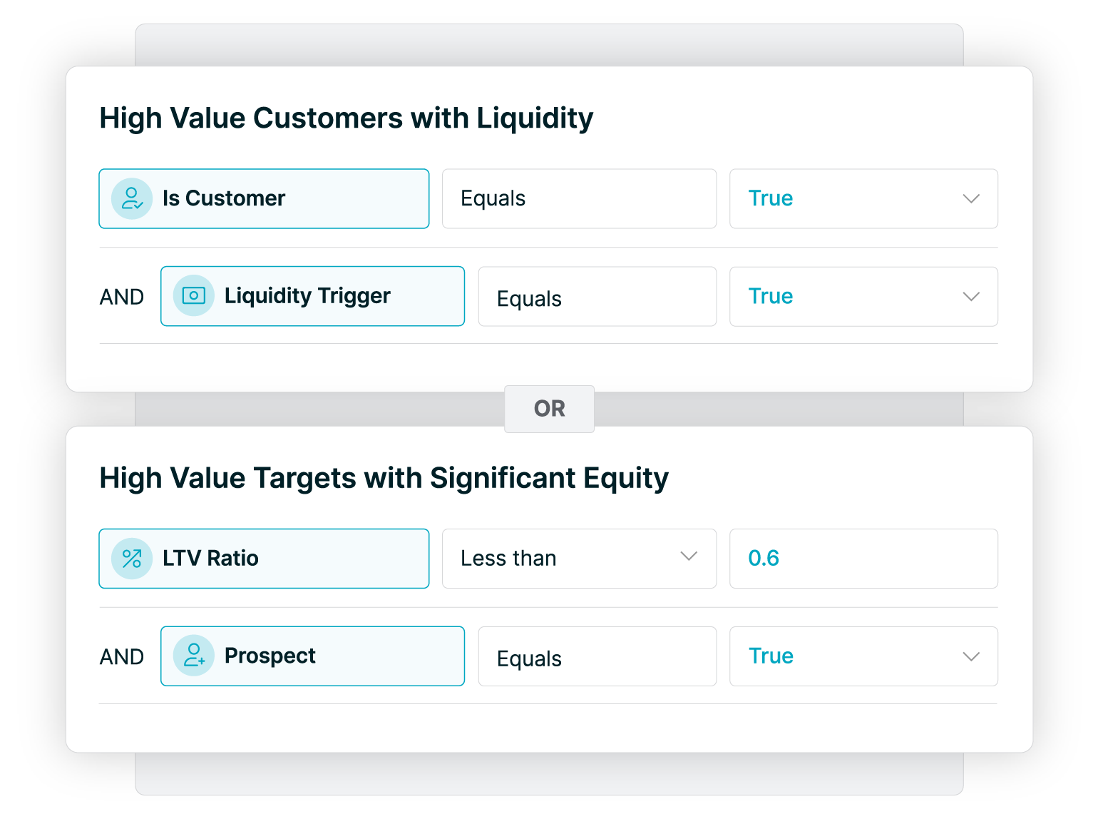Click the LTV Ratio percentage icon
This screenshot has height=819, width=1098.
click(x=131, y=559)
